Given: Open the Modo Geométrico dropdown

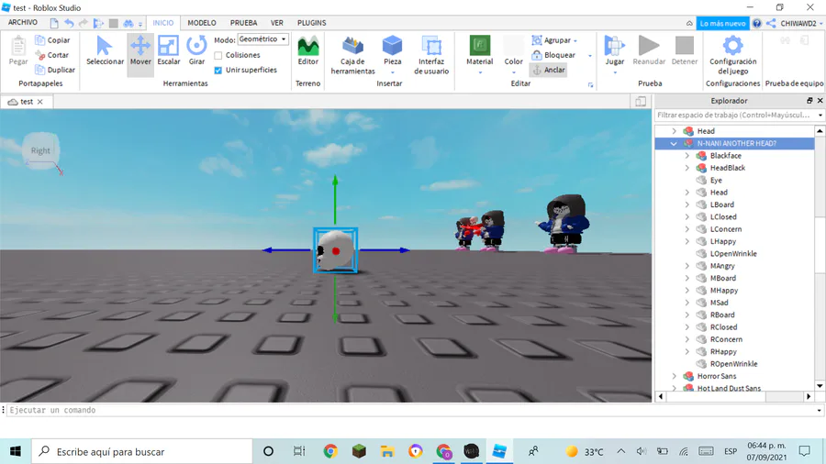Looking at the screenshot, I should 262,39.
